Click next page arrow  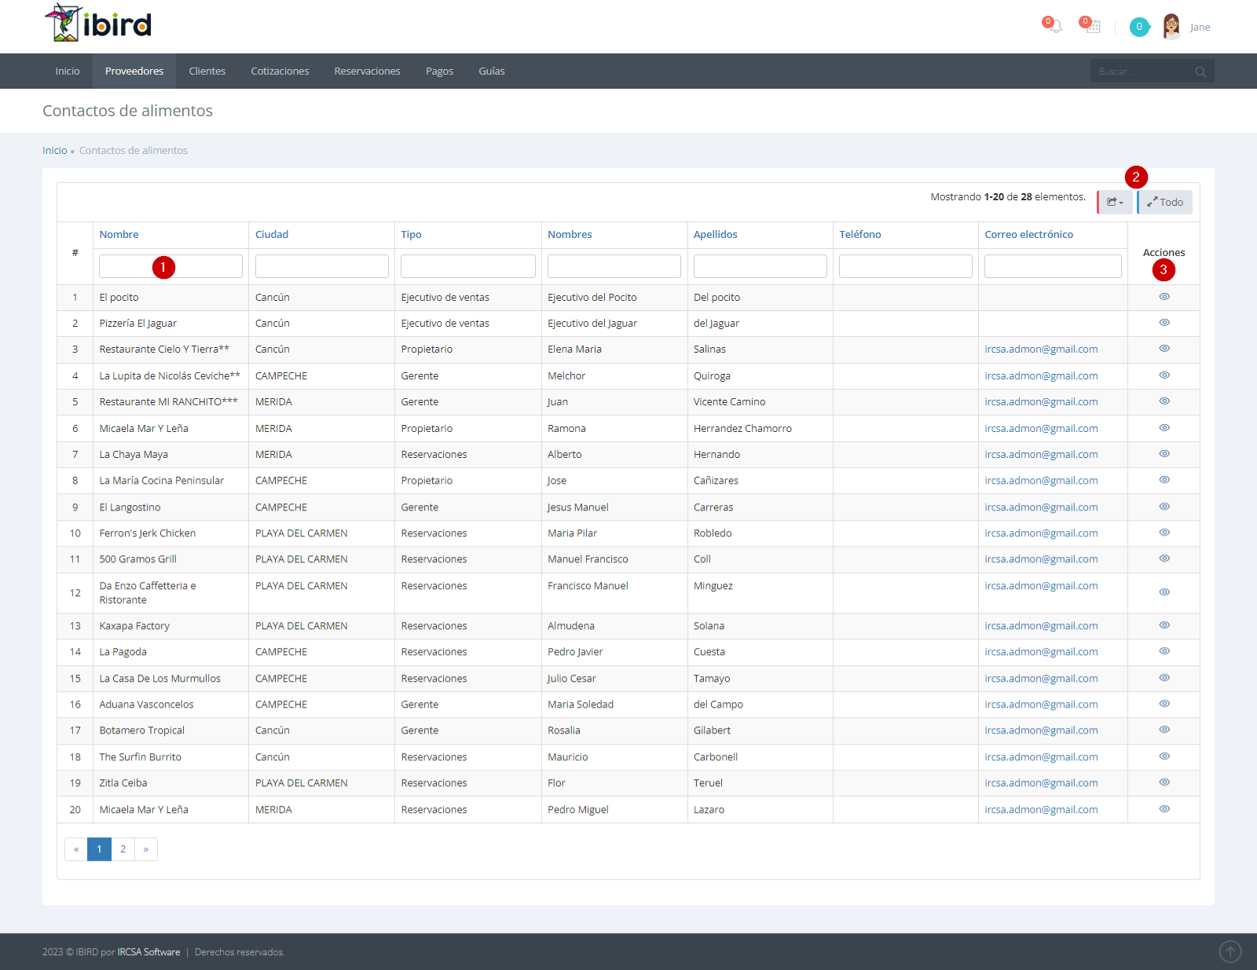[146, 849]
